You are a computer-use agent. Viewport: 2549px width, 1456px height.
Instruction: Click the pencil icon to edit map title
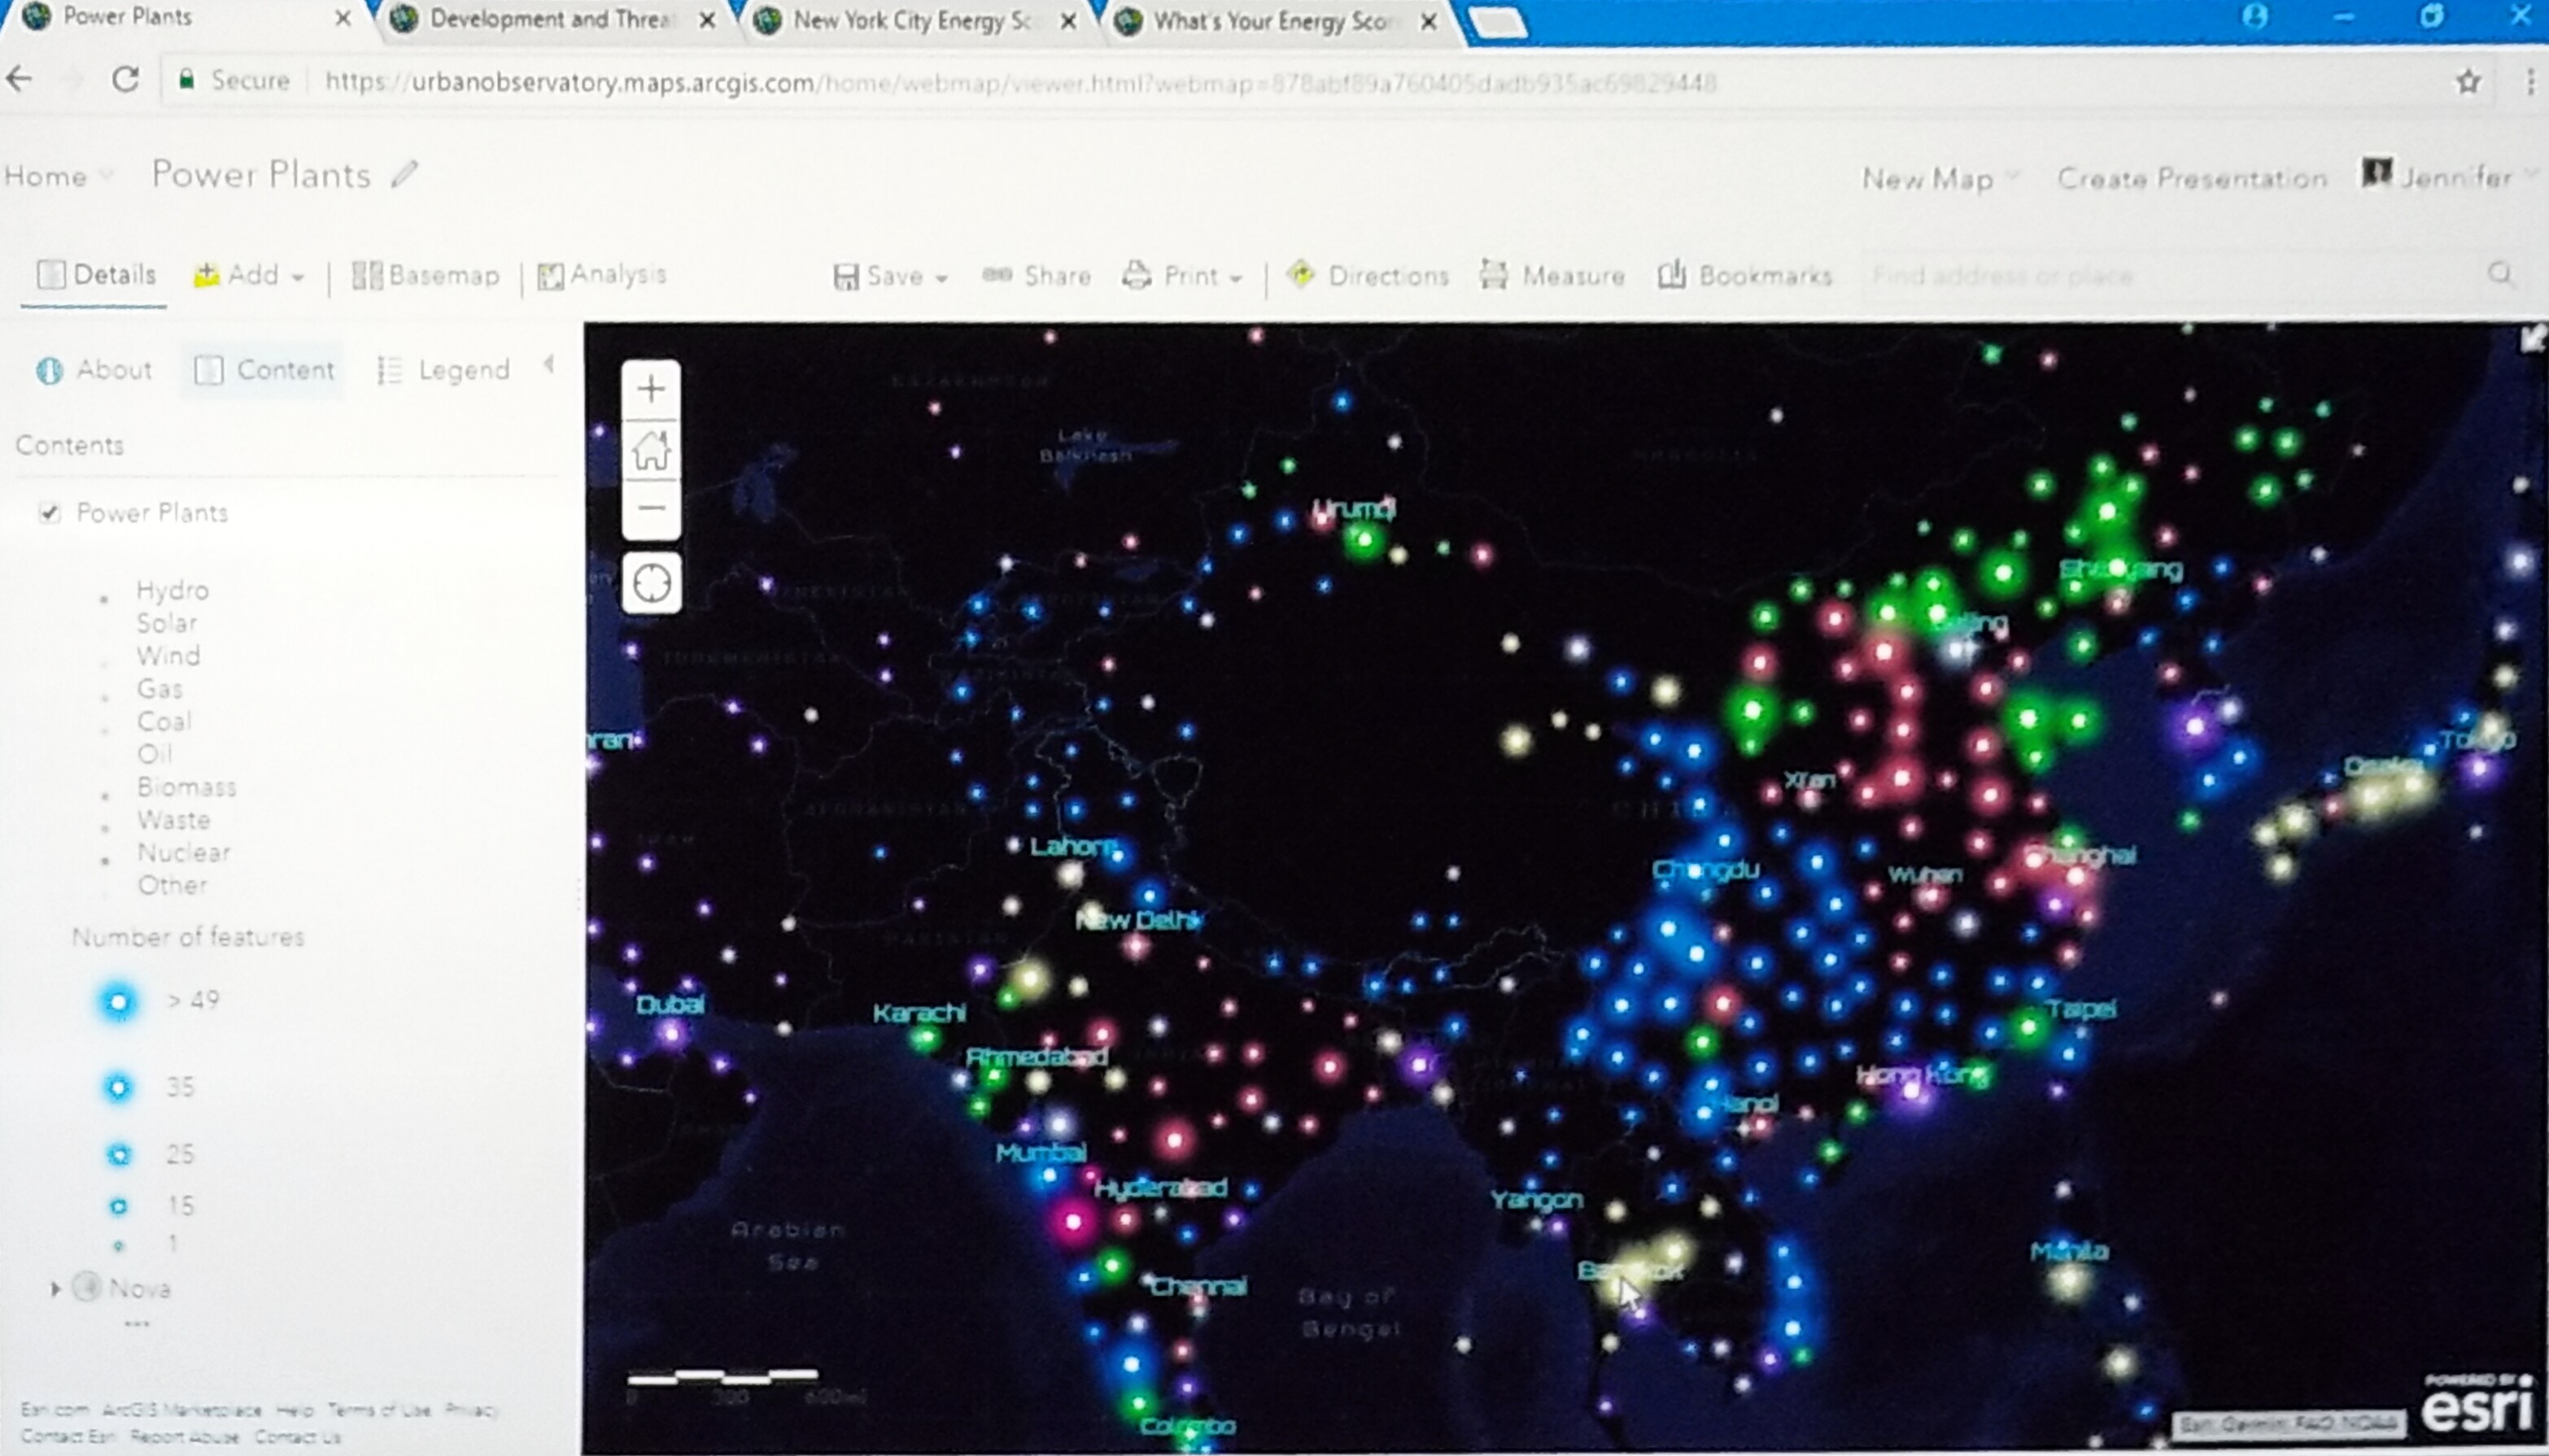coord(404,174)
